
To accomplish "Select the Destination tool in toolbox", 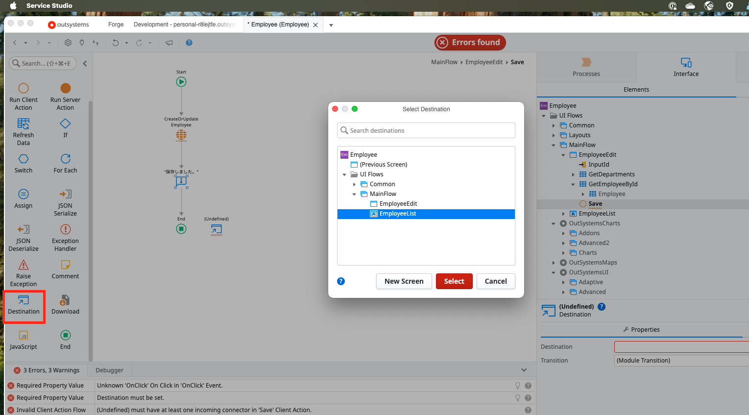I will coord(24,304).
